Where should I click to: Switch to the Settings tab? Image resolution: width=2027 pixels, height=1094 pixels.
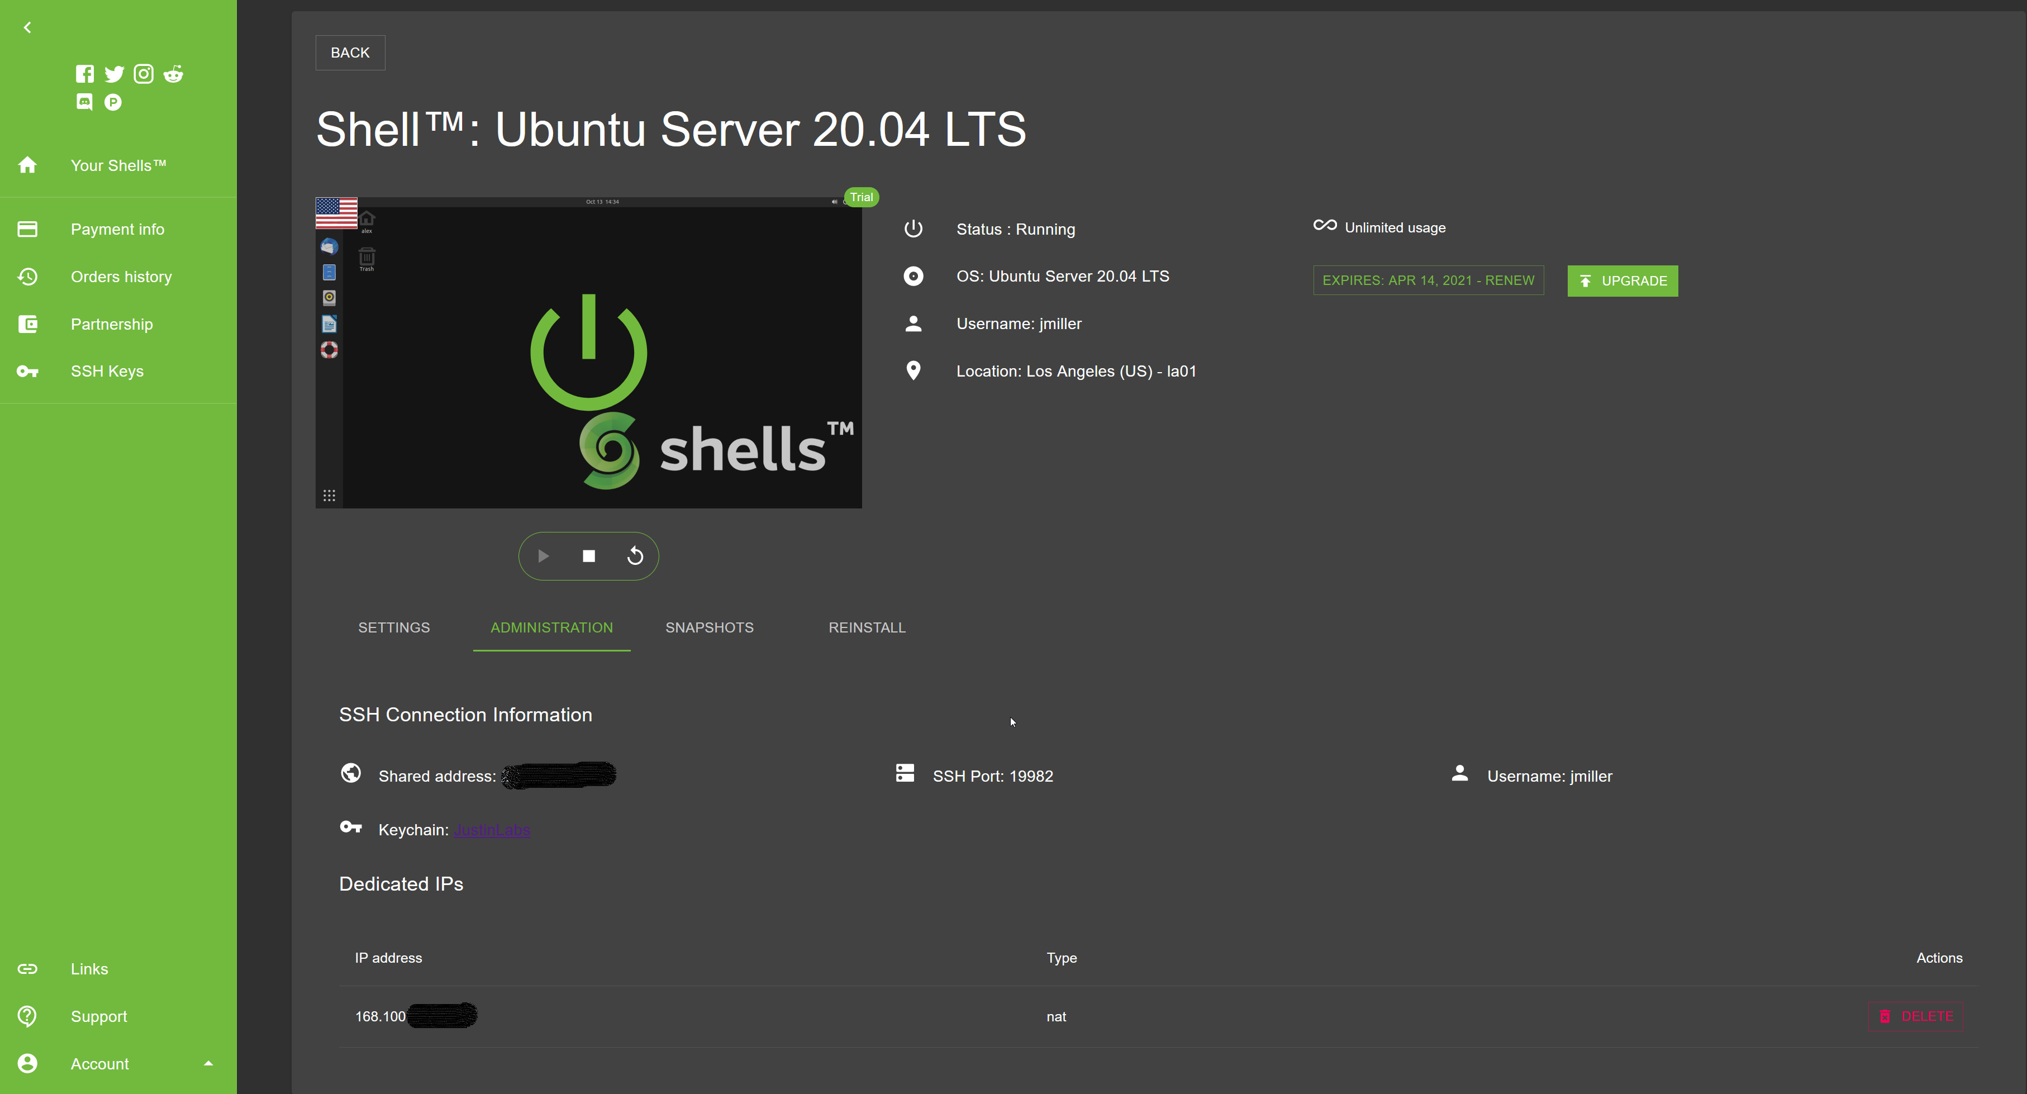pos(393,627)
